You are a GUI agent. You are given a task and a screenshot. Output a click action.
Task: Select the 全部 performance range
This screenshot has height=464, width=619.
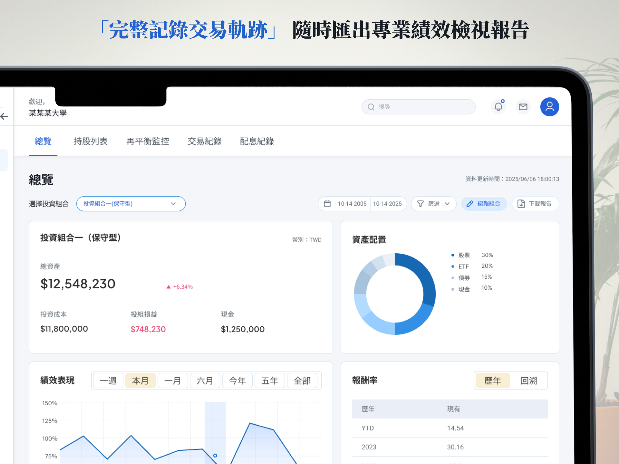(x=302, y=380)
